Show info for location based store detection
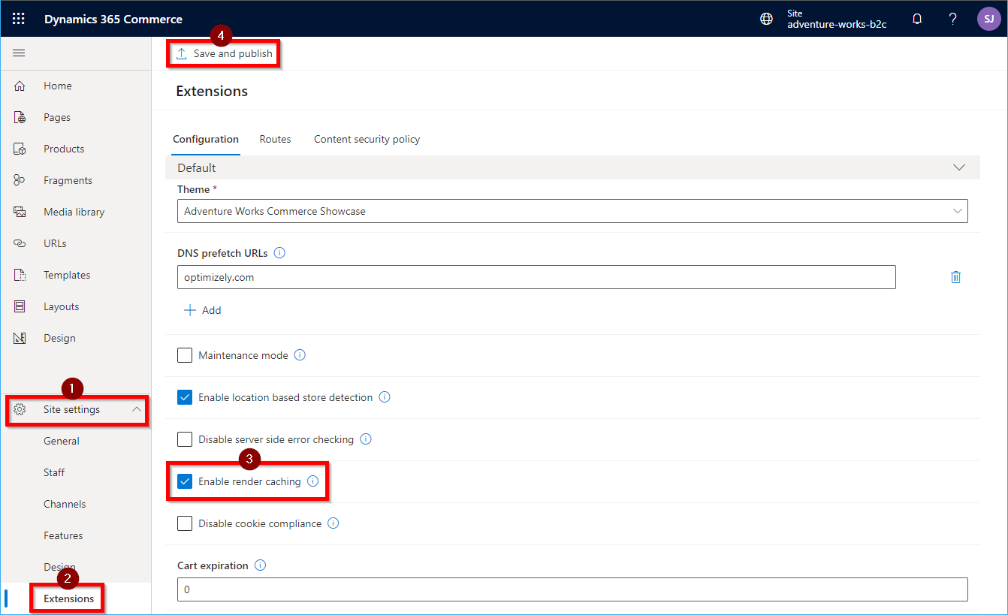The width and height of the screenshot is (1008, 615). coord(385,397)
